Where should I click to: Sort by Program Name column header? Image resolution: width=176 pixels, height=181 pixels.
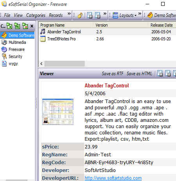(x=66, y=25)
